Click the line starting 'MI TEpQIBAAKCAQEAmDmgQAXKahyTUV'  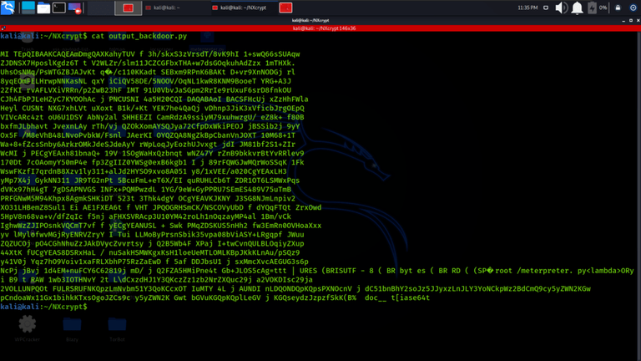pyautogui.click(x=150, y=54)
